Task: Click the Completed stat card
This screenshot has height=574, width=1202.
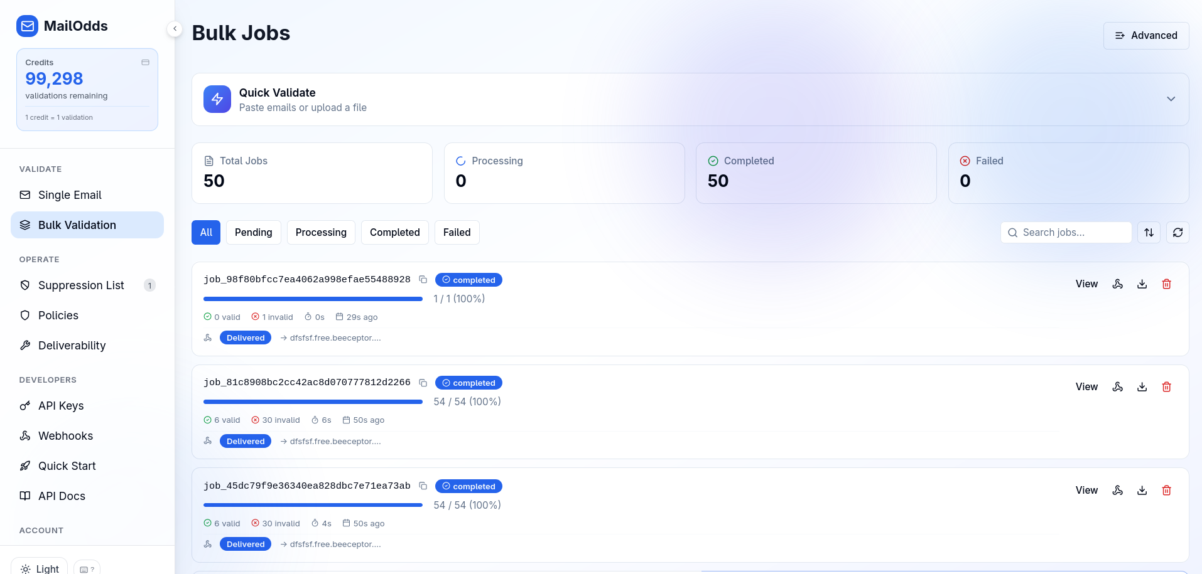Action: pos(816,173)
